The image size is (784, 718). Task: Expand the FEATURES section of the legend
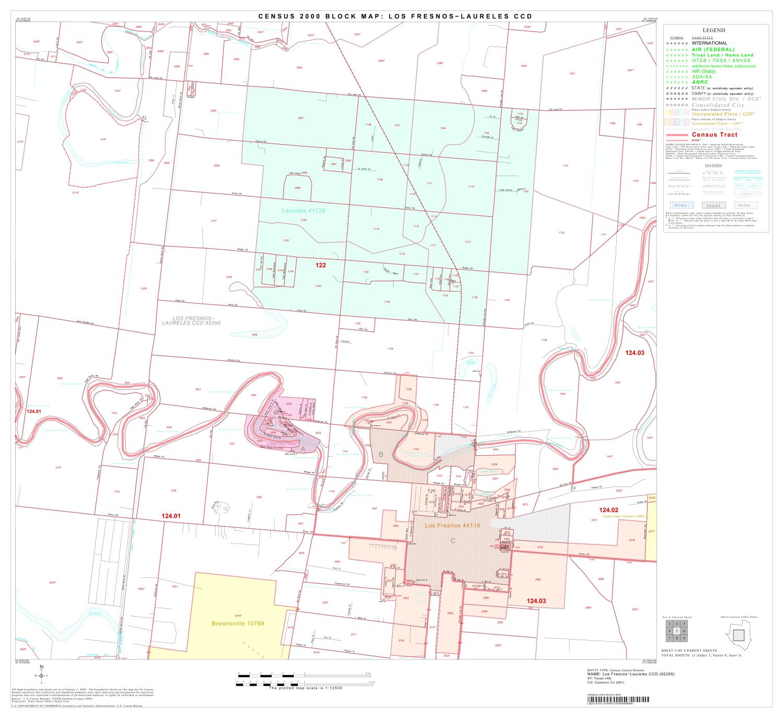tap(713, 165)
